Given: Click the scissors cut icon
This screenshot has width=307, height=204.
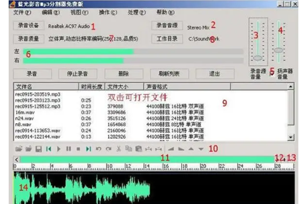Looking at the screenshot, I should (x=119, y=149).
